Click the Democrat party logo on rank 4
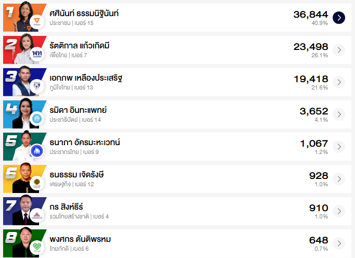Viewport: 355px width, 258px height. point(37,119)
